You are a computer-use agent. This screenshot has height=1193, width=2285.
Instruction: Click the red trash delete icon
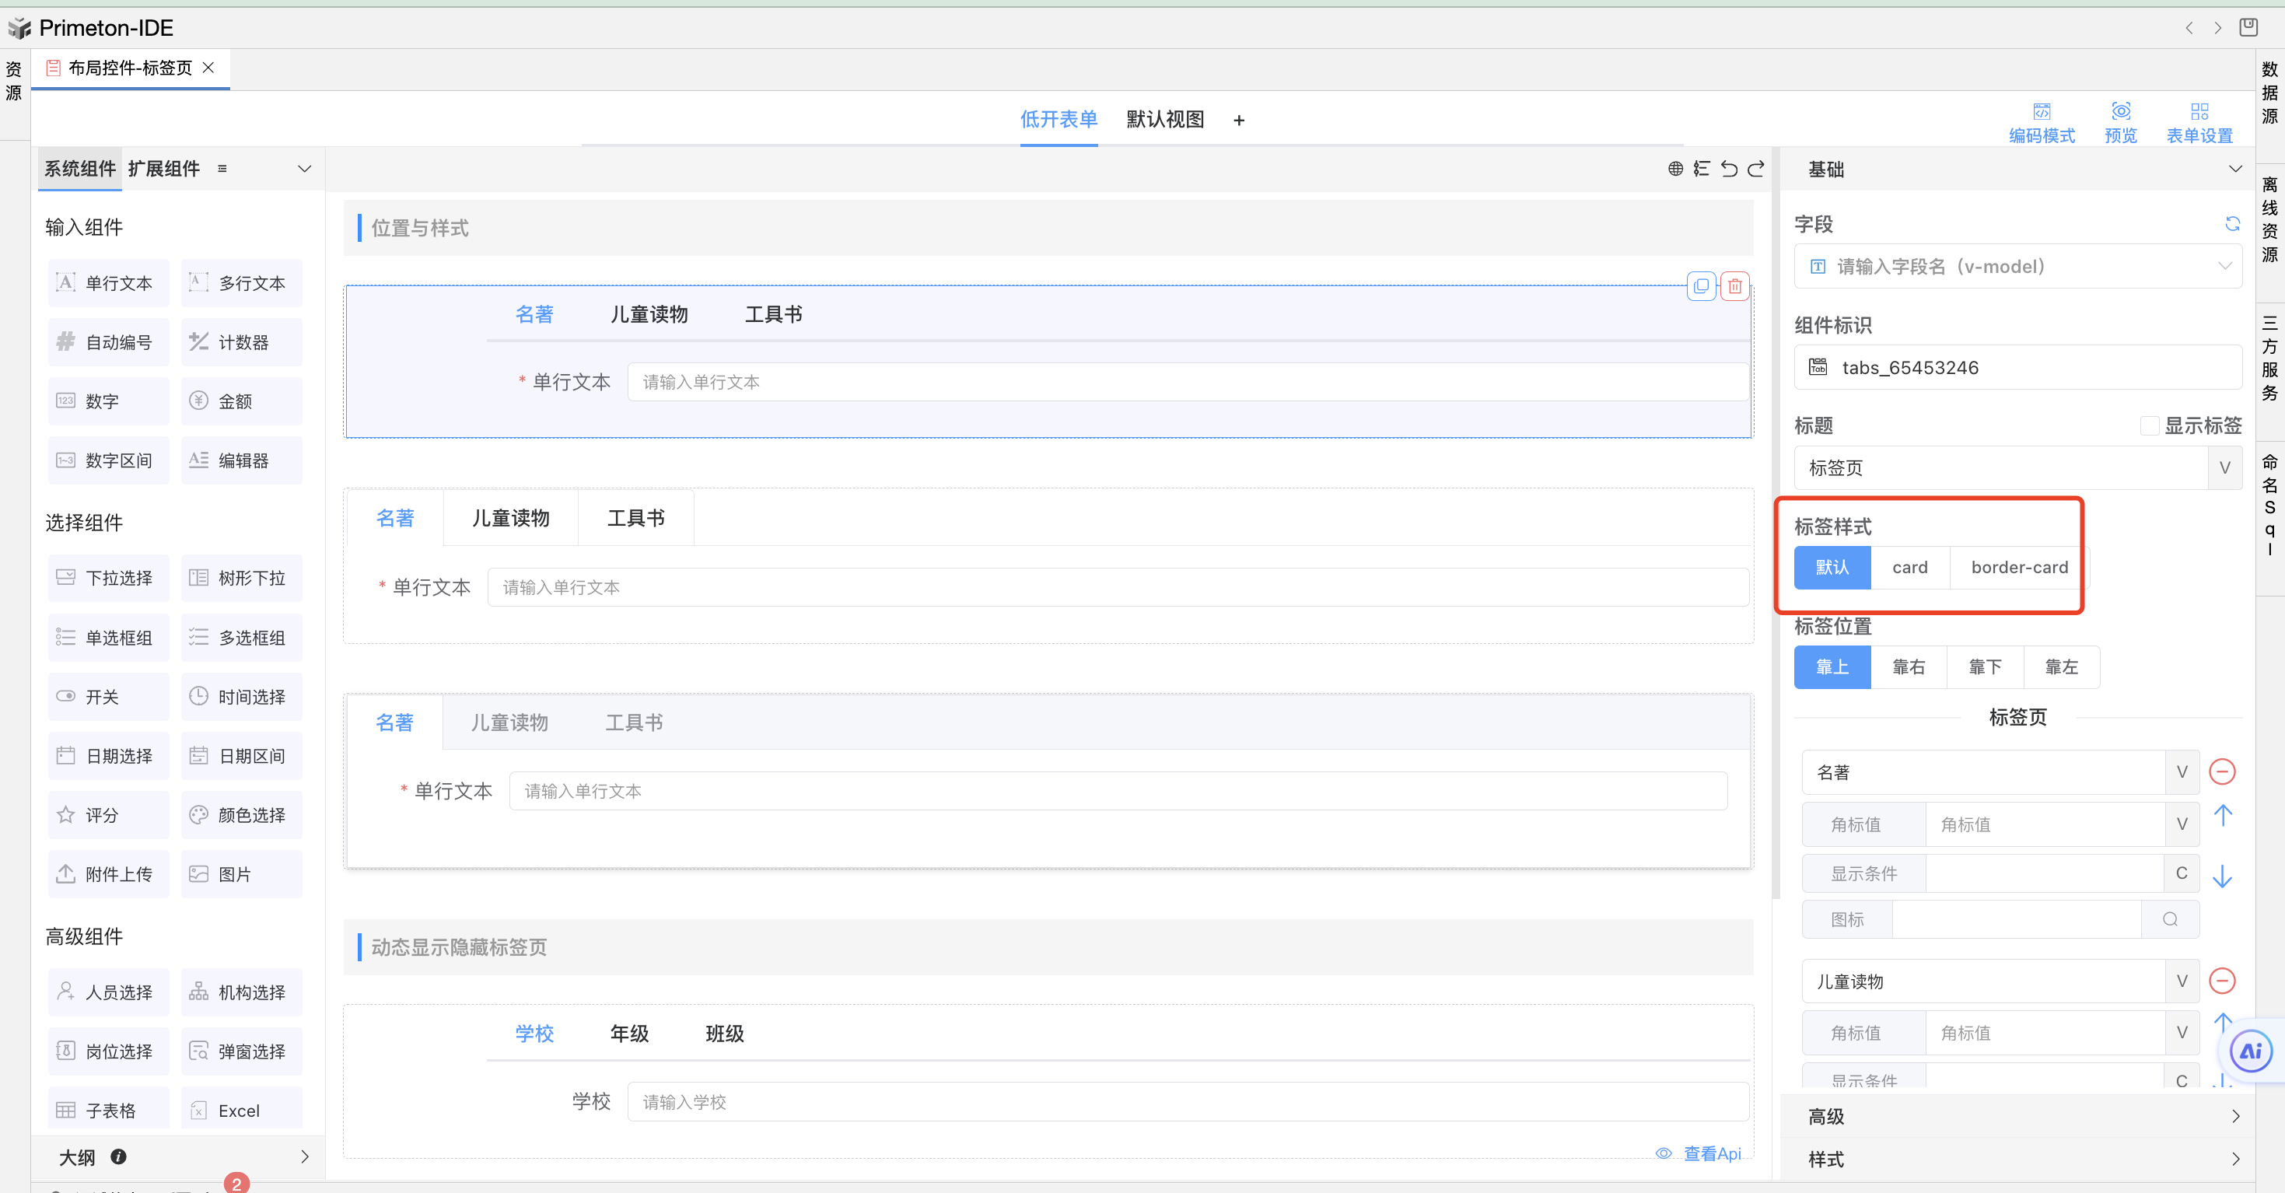[1734, 286]
